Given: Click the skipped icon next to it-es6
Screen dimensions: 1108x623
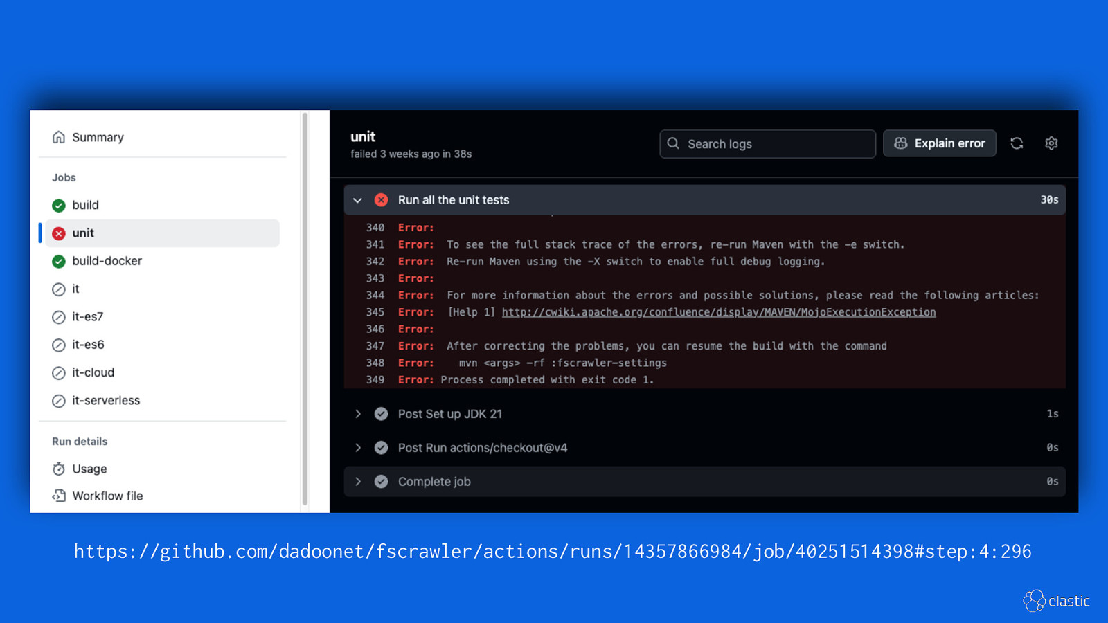Looking at the screenshot, I should click(59, 345).
